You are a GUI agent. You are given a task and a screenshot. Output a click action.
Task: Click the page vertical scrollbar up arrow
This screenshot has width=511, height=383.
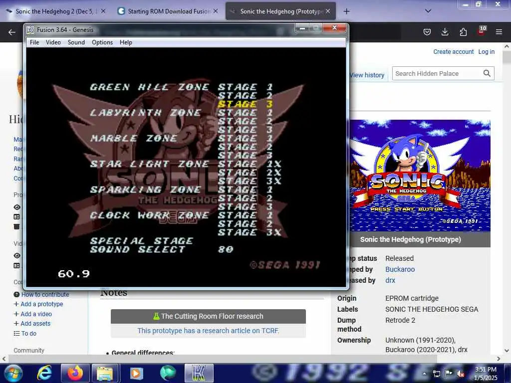507,46
